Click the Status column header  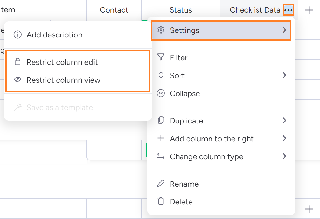[x=181, y=10]
